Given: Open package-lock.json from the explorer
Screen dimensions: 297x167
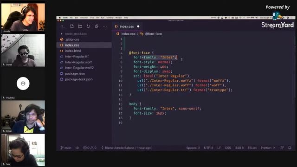Looking at the screenshot, I should [84, 79].
